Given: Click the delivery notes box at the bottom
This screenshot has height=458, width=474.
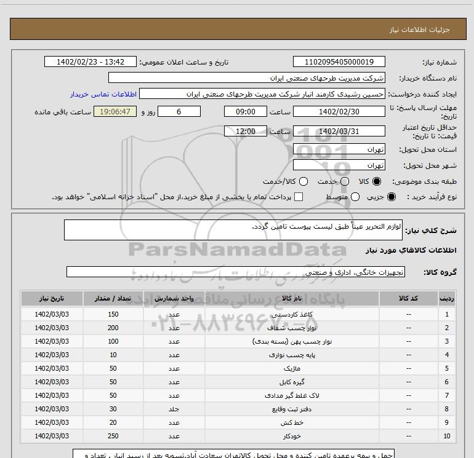Looking at the screenshot, I should click(234, 454).
